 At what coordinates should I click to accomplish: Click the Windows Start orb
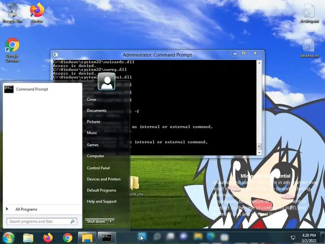(x=8, y=238)
